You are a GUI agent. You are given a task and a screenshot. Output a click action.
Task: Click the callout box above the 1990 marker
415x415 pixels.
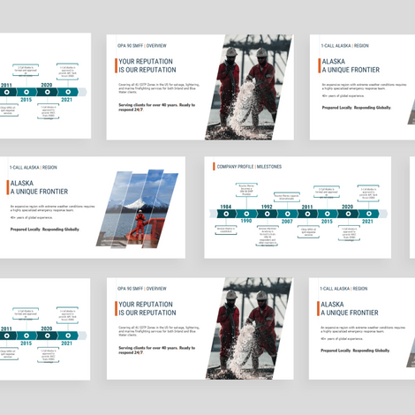246,190
